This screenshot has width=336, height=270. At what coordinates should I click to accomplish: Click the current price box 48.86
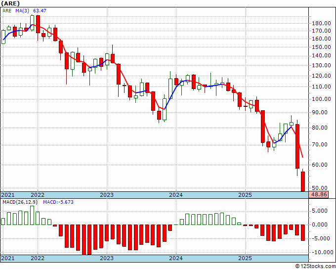pos(318,195)
